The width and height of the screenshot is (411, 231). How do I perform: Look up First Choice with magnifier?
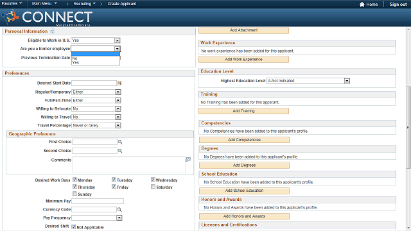click(x=120, y=142)
